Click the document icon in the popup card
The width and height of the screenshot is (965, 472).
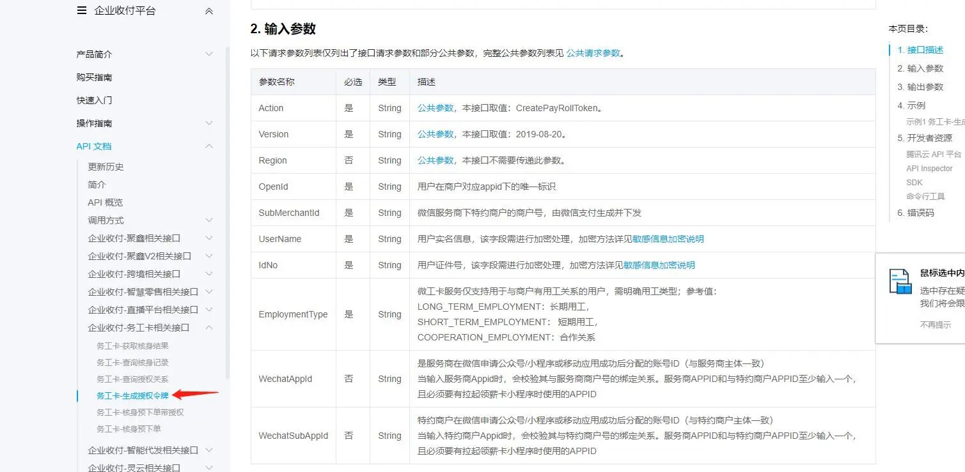(900, 281)
